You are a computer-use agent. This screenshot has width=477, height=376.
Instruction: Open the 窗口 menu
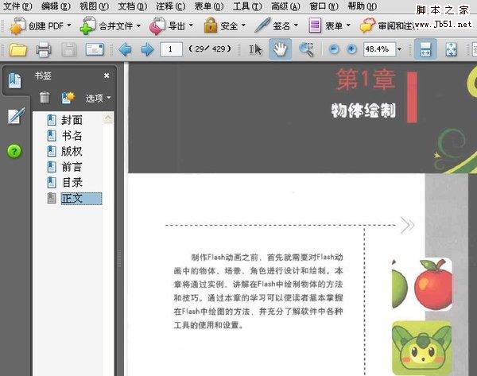324,6
